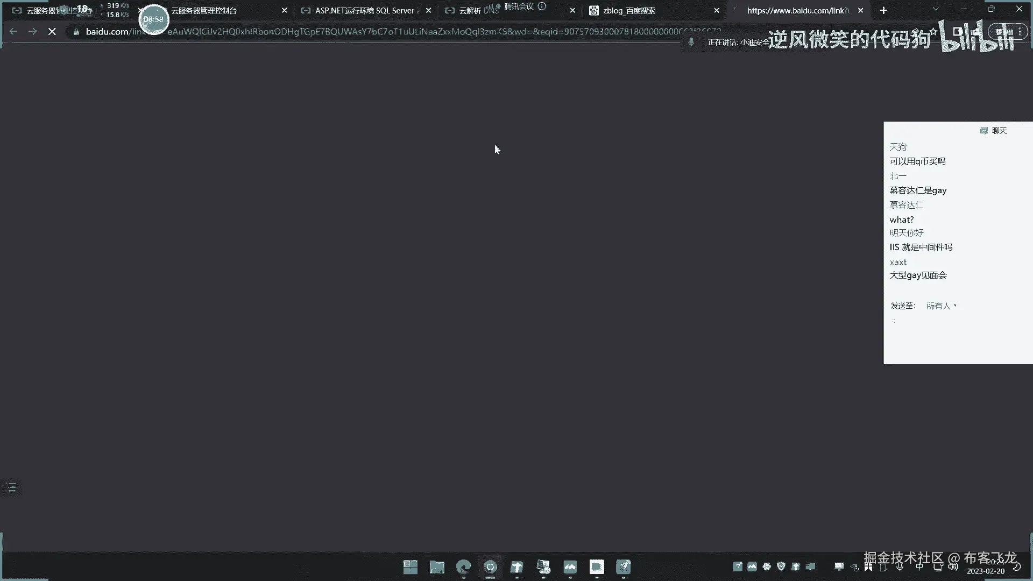Go back to the previous page
1033x581 pixels.
pos(13,32)
